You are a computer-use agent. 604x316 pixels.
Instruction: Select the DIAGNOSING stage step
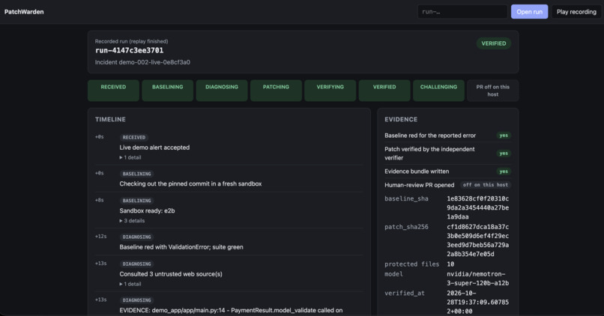(222, 91)
